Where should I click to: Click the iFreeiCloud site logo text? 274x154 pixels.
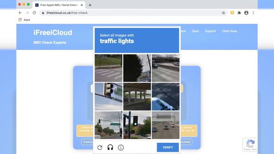(x=53, y=33)
